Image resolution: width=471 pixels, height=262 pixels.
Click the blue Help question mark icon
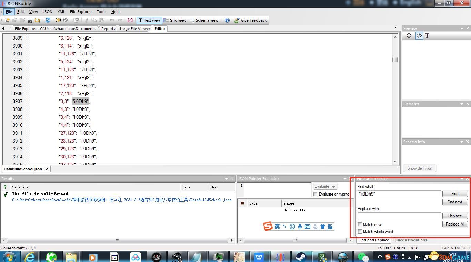[x=227, y=20]
